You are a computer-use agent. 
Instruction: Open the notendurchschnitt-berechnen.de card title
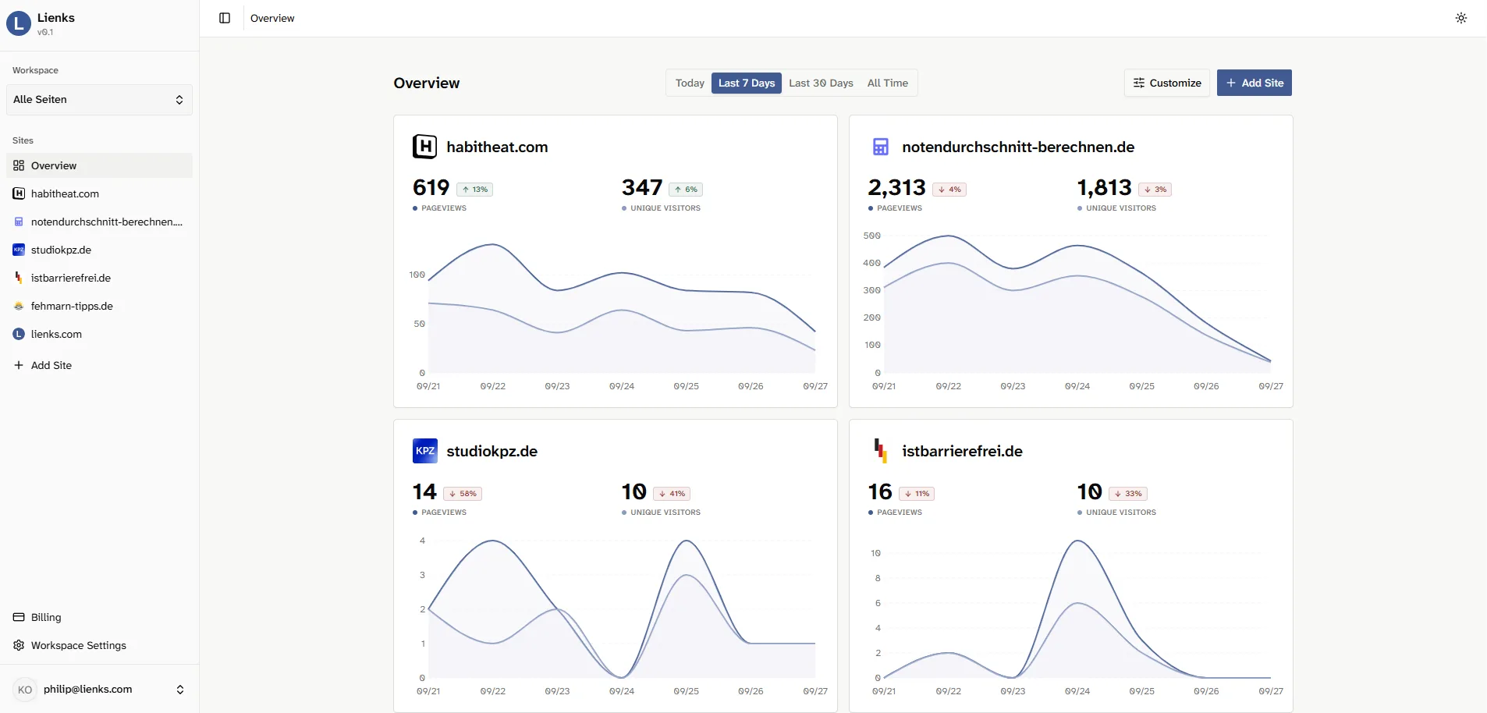point(1018,147)
